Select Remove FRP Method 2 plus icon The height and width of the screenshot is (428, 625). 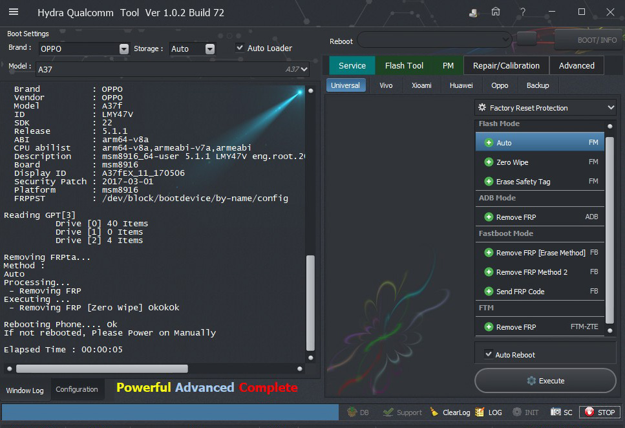(489, 272)
